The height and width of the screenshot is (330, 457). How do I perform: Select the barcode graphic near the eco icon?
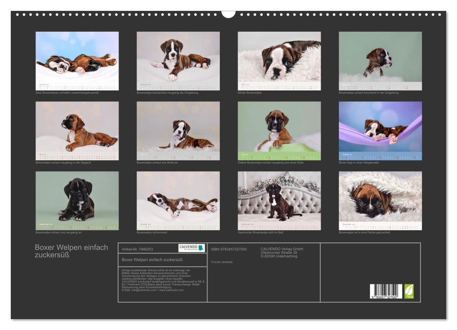(386, 291)
